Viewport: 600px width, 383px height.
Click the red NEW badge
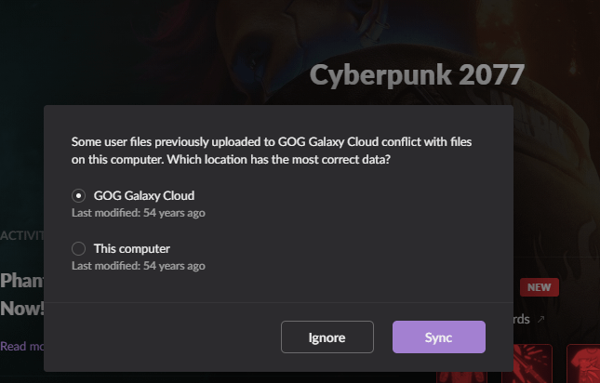pyautogui.click(x=540, y=287)
